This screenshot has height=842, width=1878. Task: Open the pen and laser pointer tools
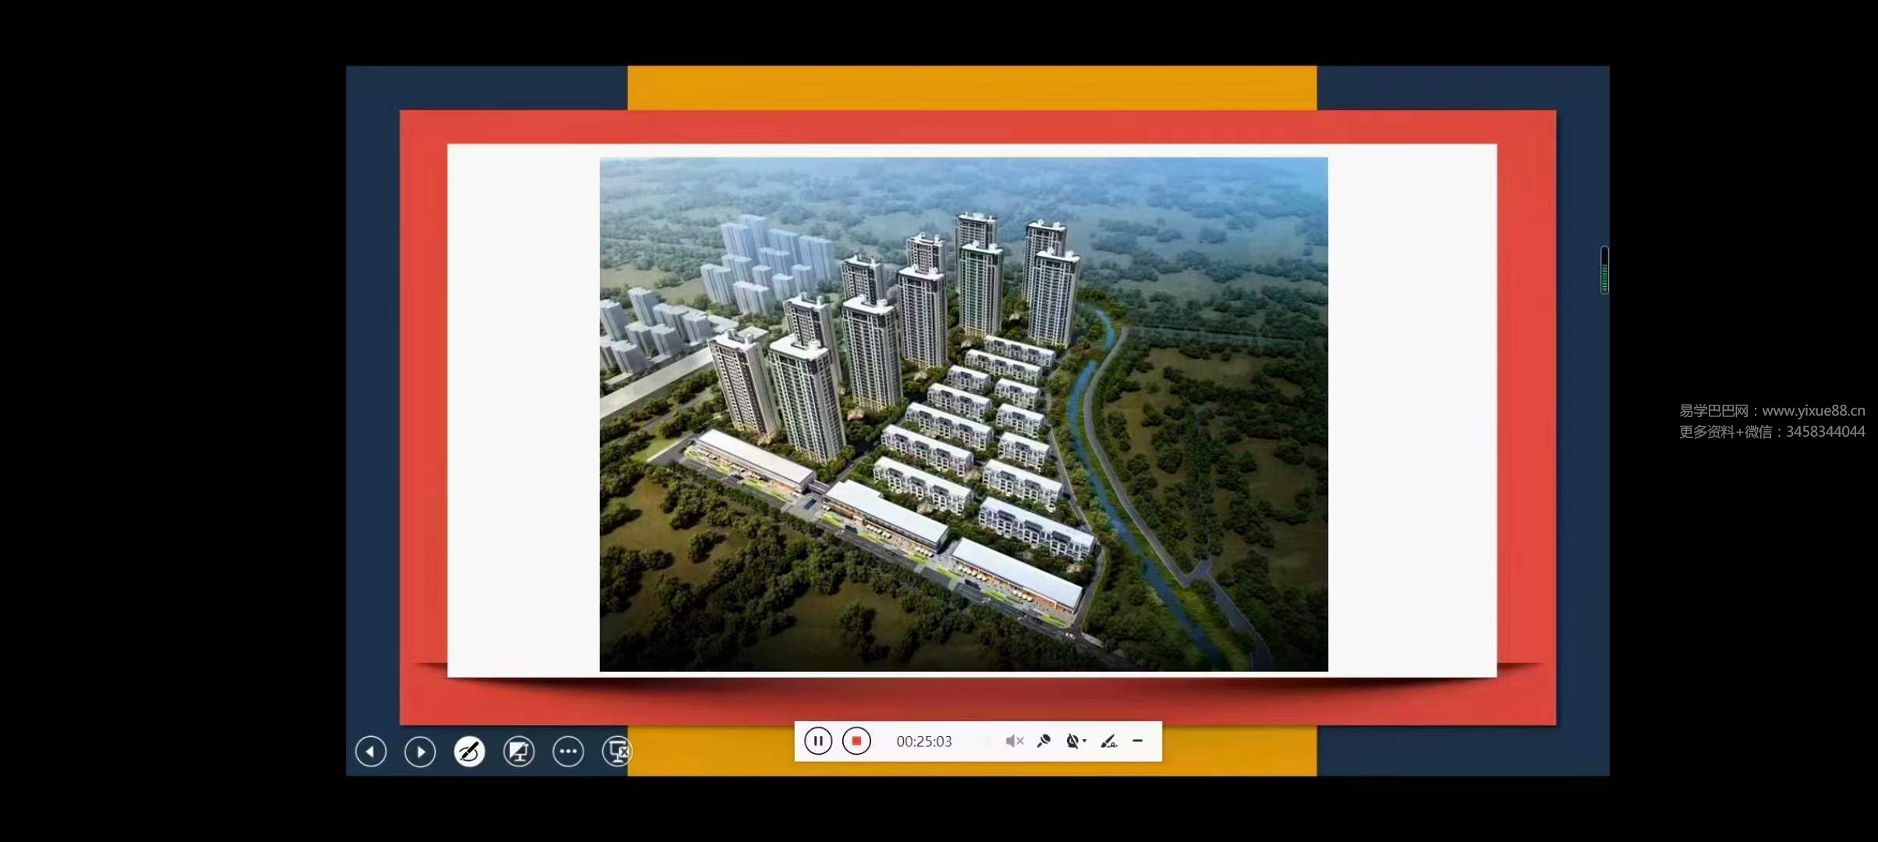pyautogui.click(x=469, y=752)
